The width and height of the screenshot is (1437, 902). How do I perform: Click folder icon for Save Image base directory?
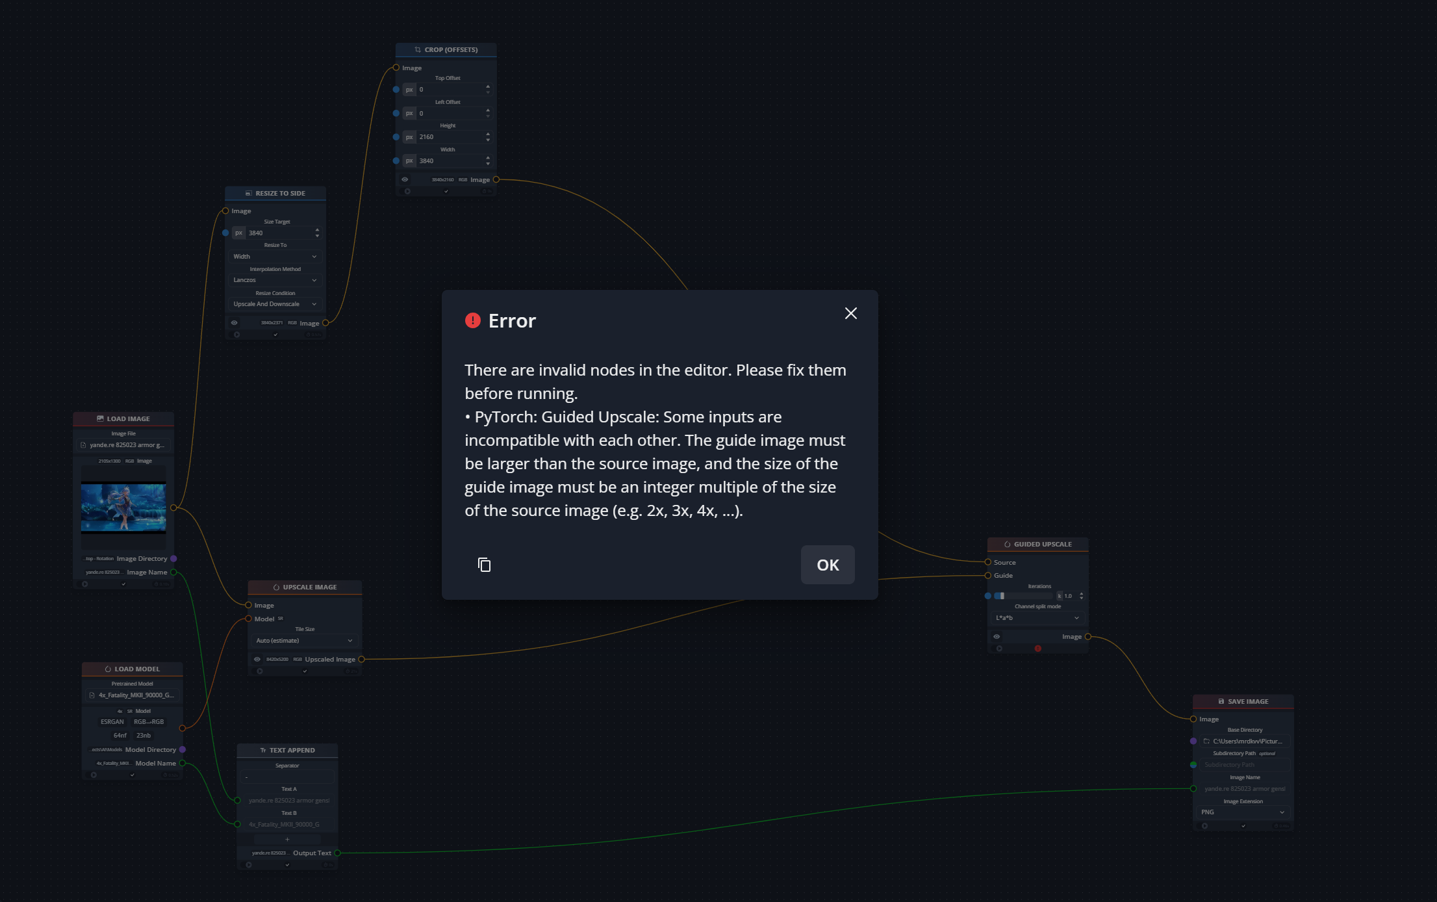coord(1206,741)
